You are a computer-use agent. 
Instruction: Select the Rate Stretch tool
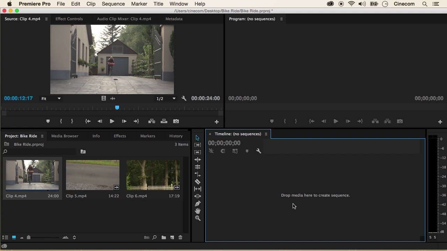point(198,174)
